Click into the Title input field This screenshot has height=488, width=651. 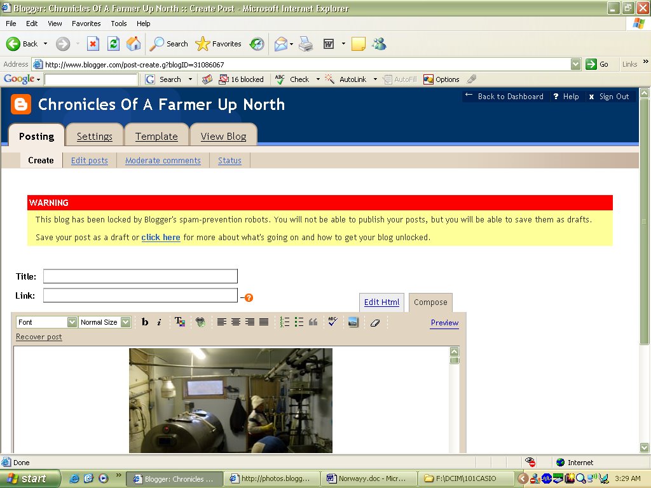[x=140, y=276]
